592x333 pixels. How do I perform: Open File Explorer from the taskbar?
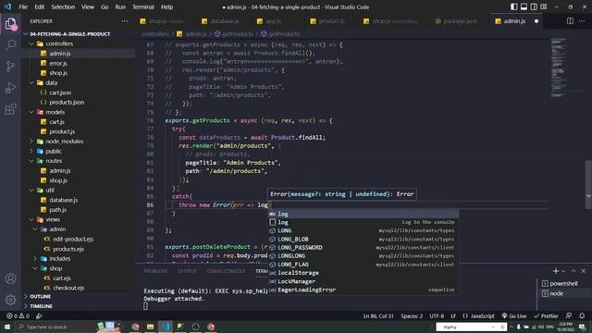click(150, 327)
